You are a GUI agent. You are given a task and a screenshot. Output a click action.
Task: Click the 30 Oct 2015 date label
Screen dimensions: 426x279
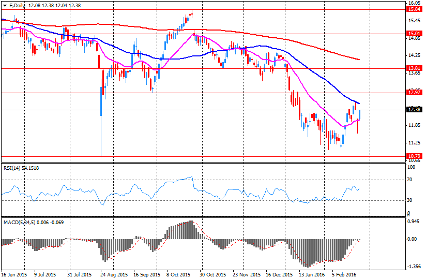click(214, 275)
